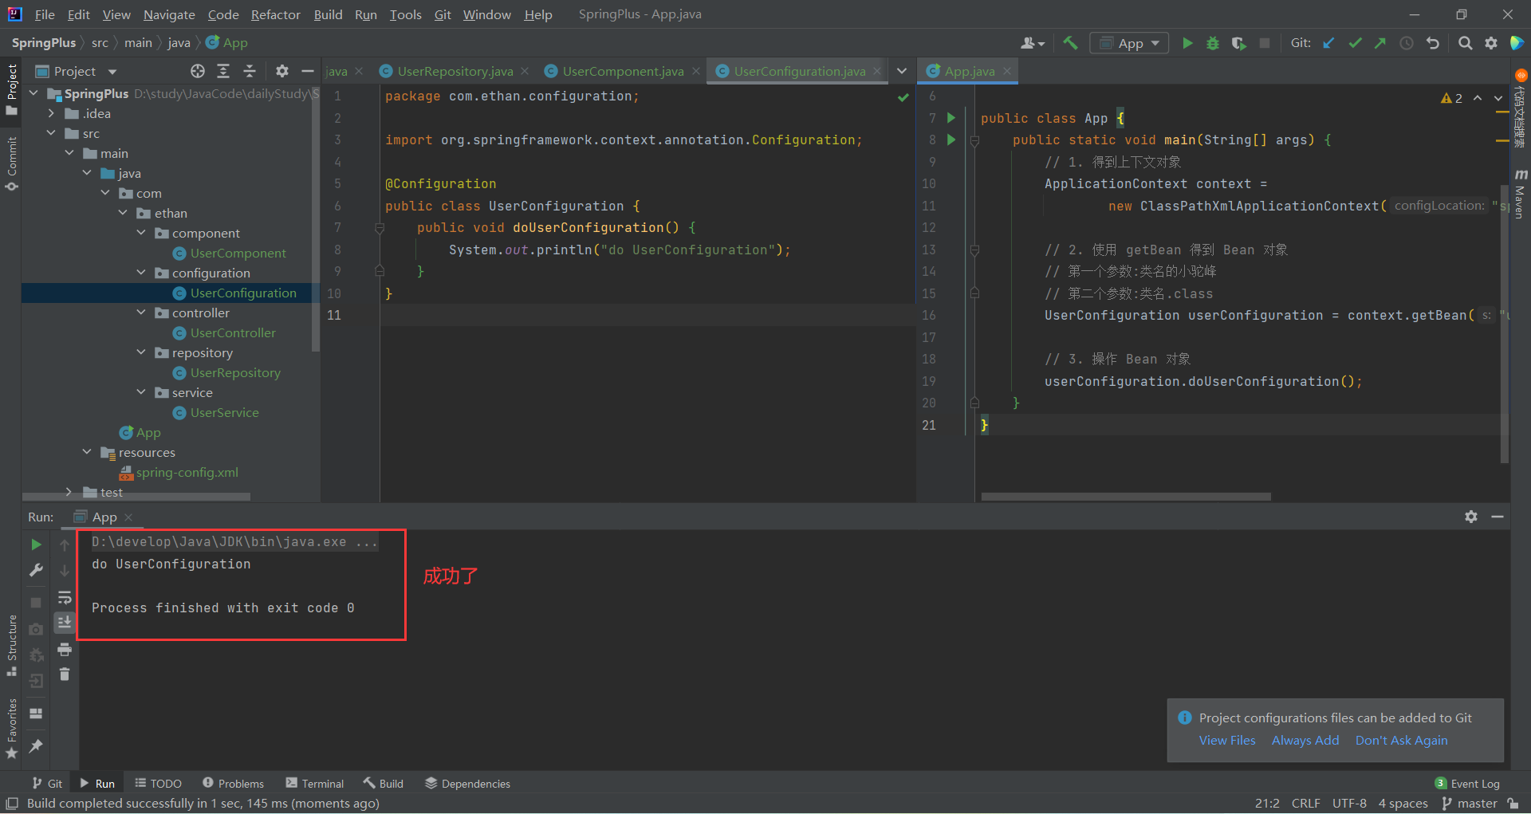This screenshot has height=814, width=1531.
Task: Collapse the resources folder
Action: (x=87, y=452)
